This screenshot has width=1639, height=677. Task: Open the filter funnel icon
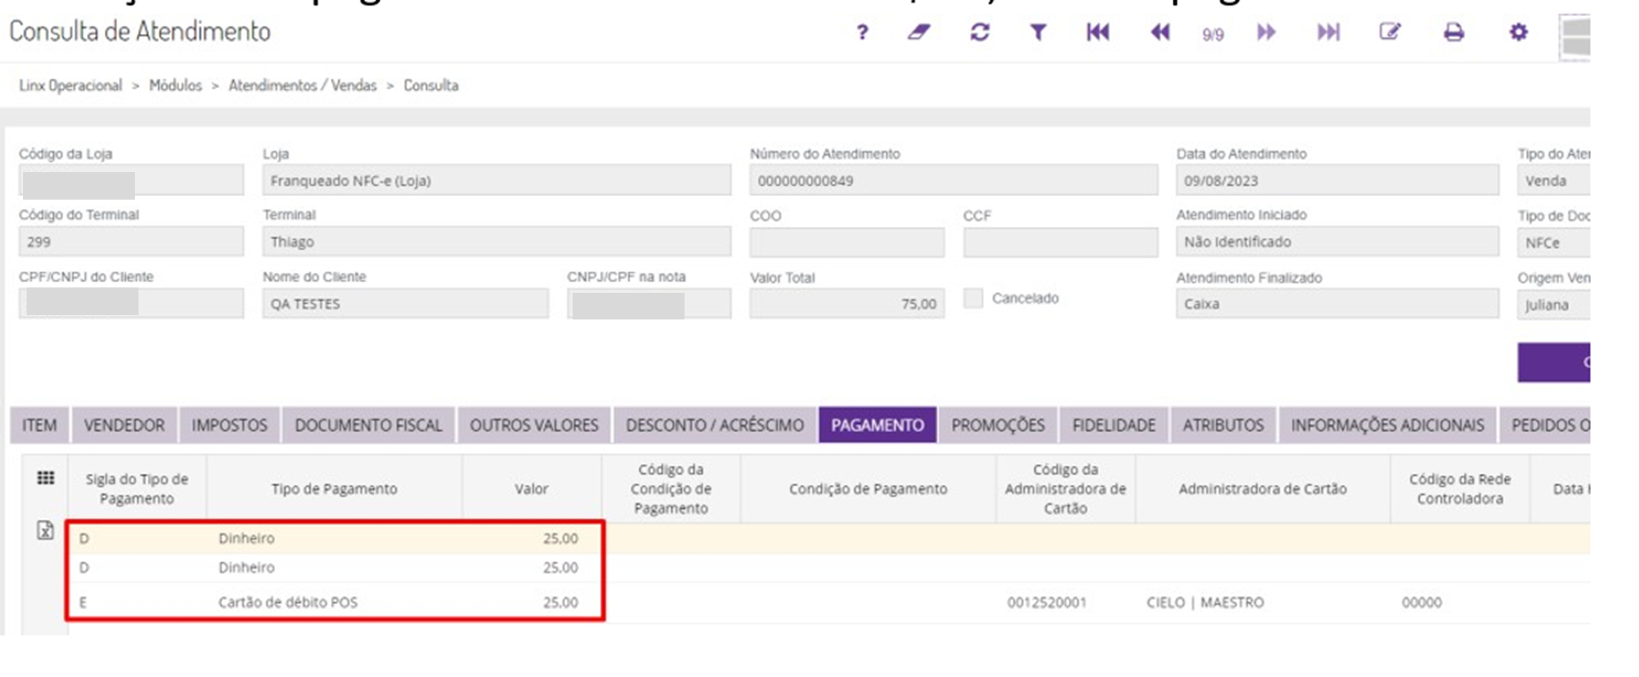tap(1037, 33)
